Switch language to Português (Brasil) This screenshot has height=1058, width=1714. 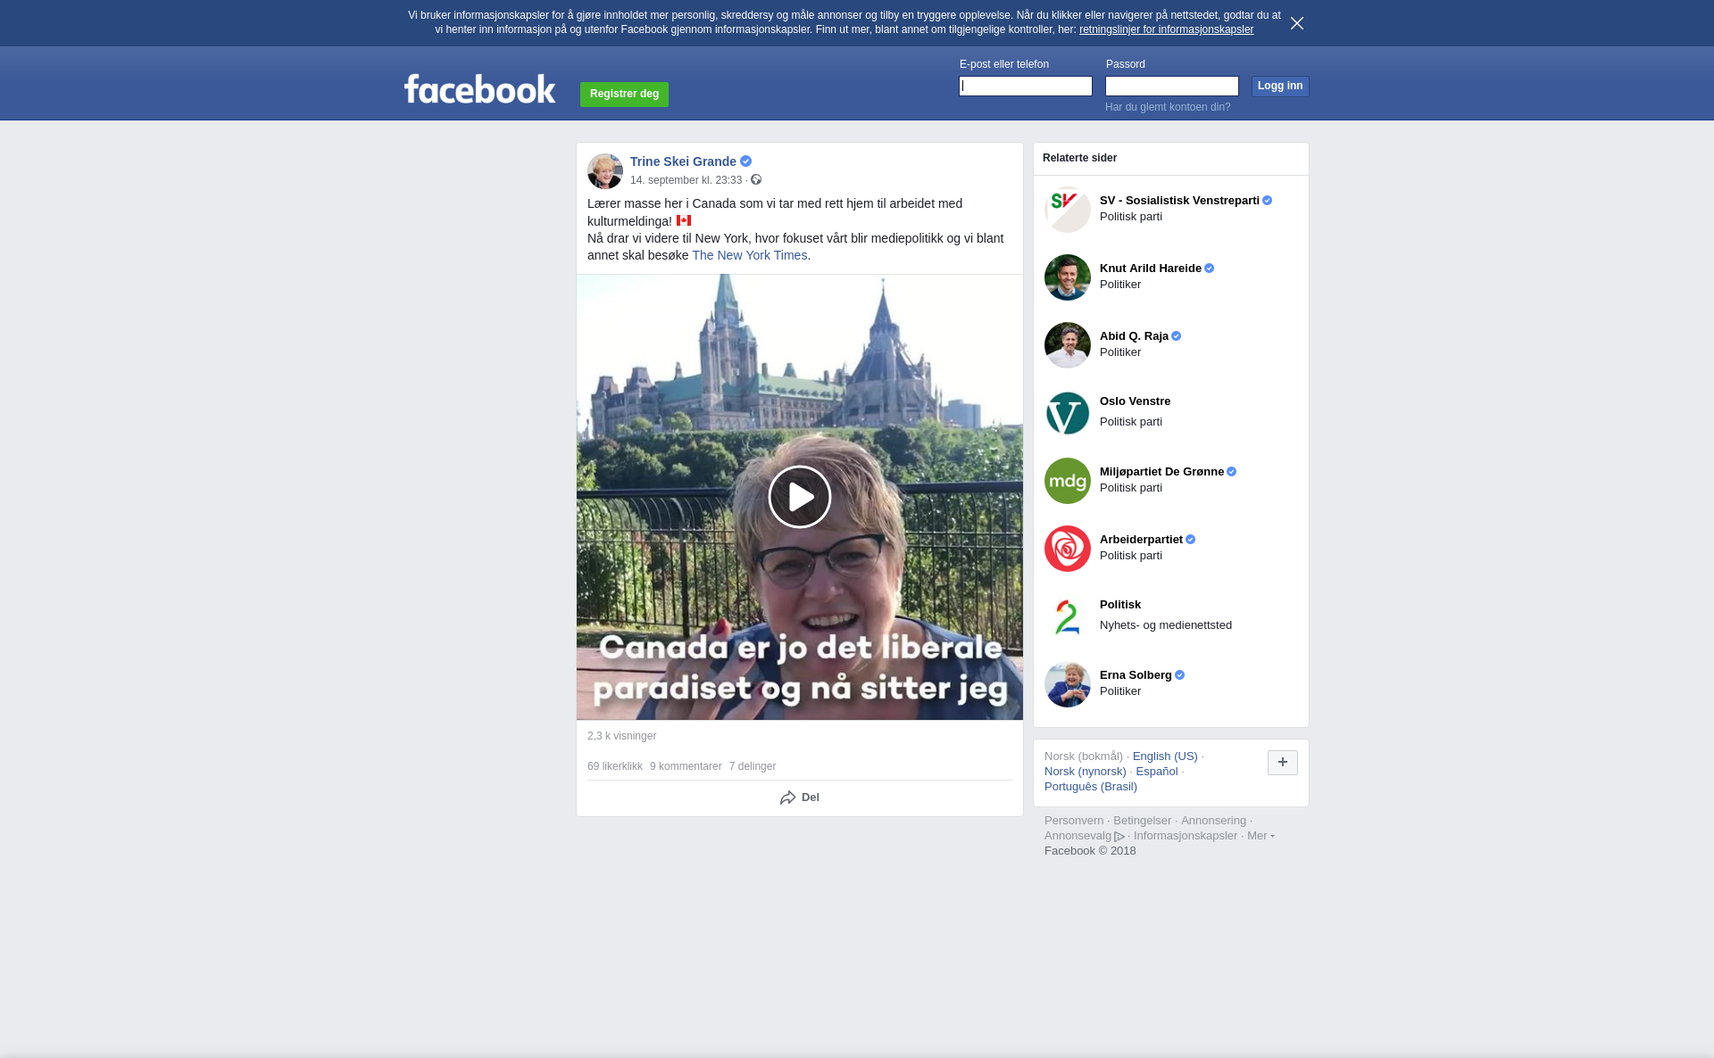(1091, 787)
